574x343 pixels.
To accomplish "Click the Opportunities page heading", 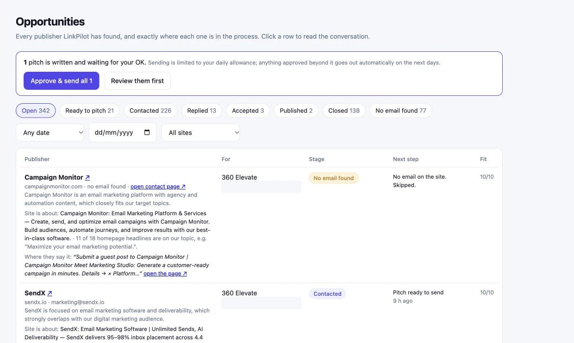I will (x=50, y=22).
